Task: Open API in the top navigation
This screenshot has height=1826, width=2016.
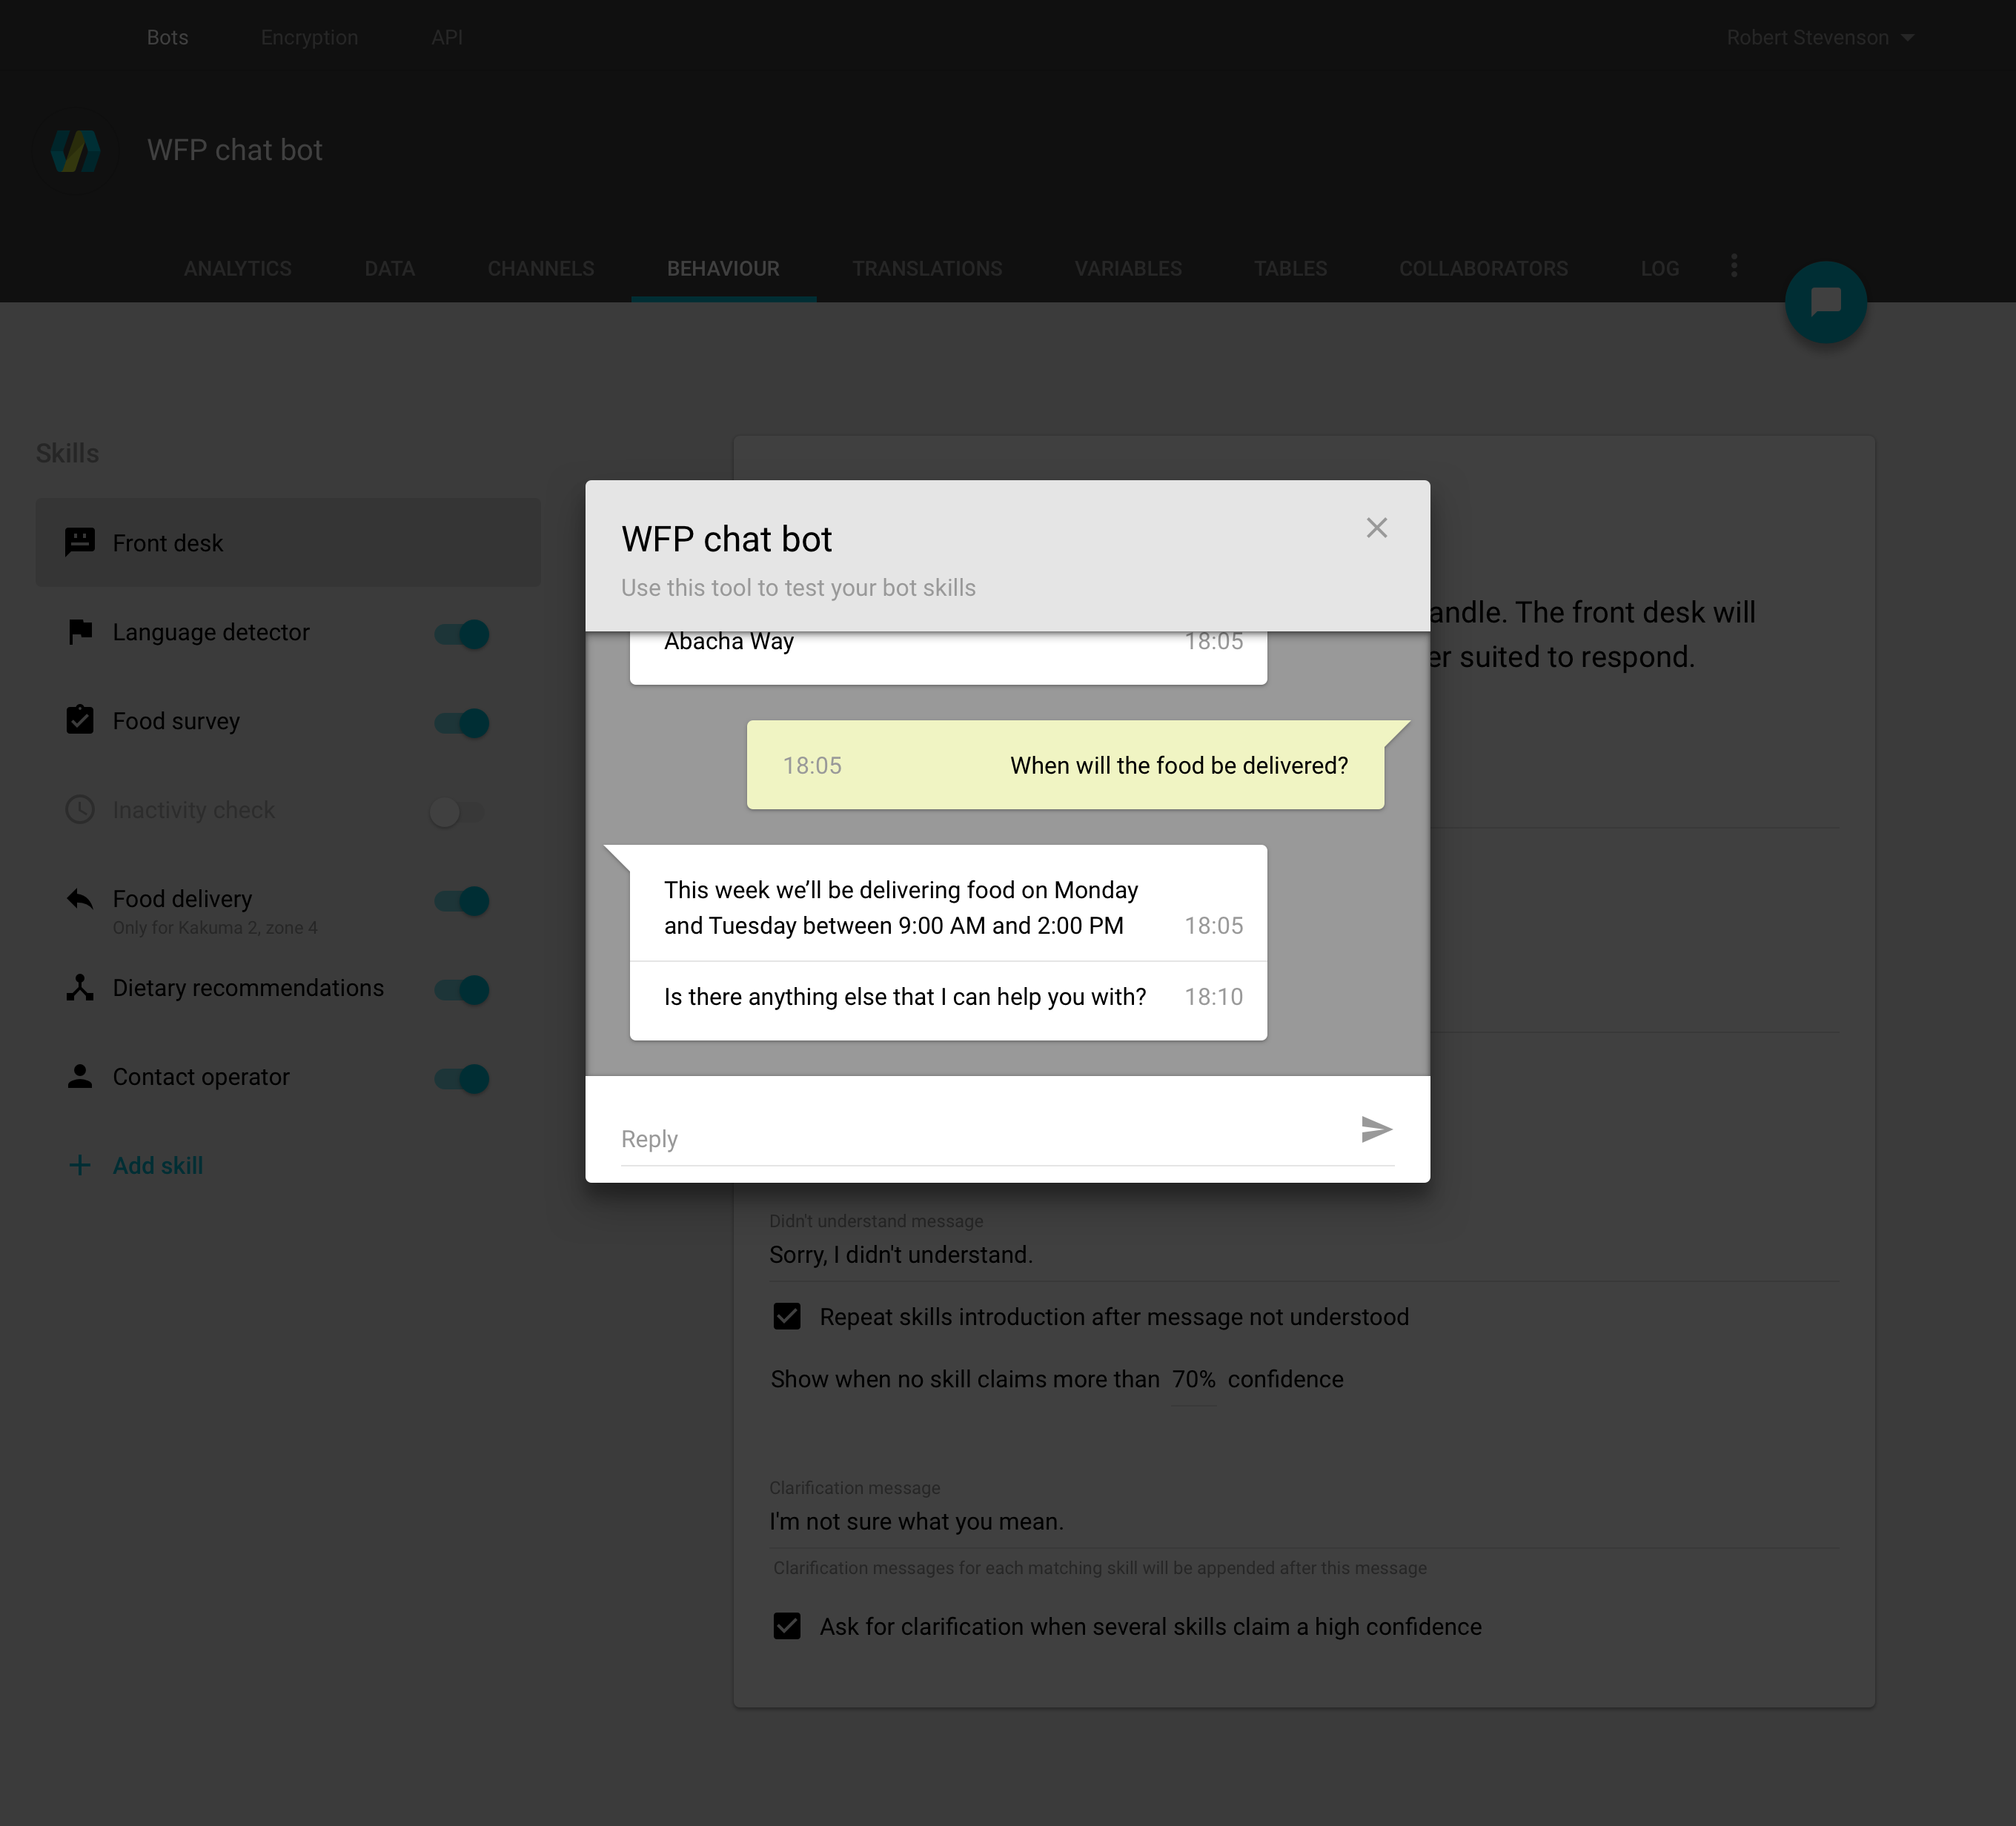Action: tap(447, 37)
